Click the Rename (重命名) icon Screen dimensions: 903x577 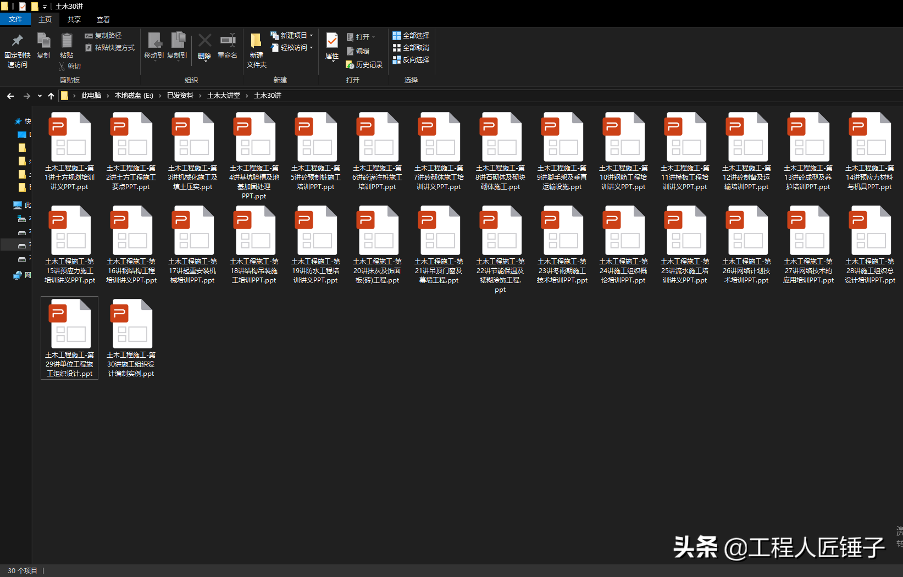click(228, 40)
